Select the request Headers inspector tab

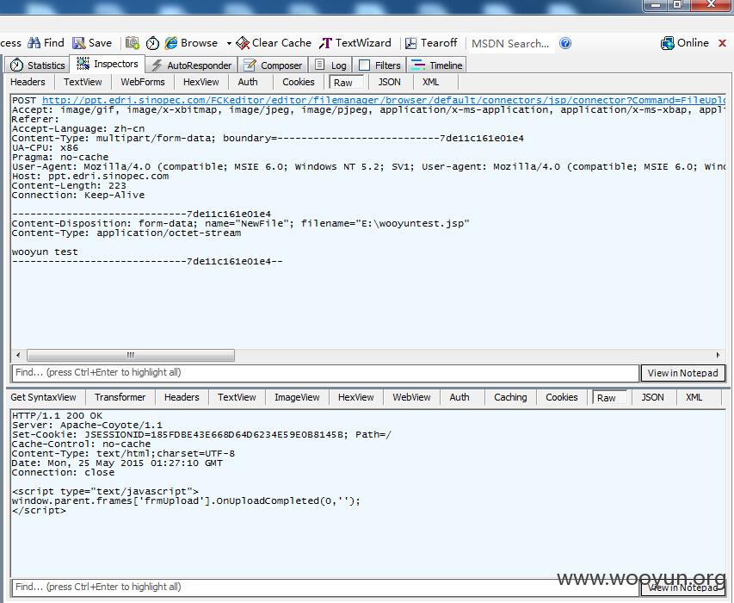(28, 82)
